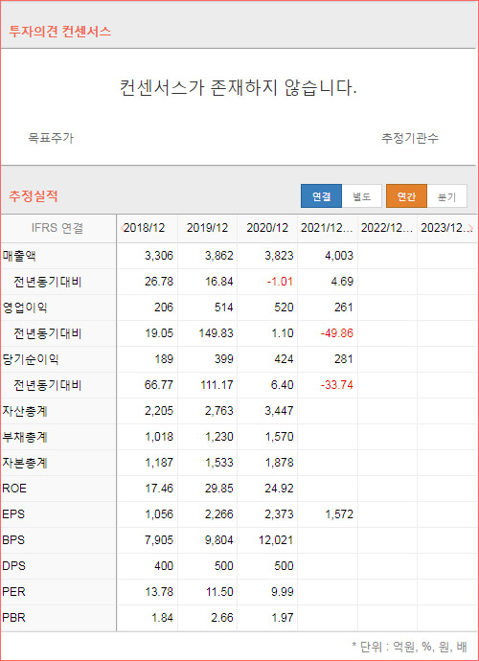Image resolution: width=479 pixels, height=661 pixels.
Task: Click the PBR row label
Action: [x=13, y=618]
